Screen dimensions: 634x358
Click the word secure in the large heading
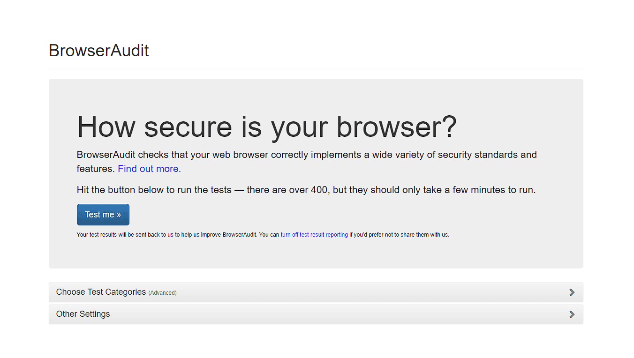188,127
